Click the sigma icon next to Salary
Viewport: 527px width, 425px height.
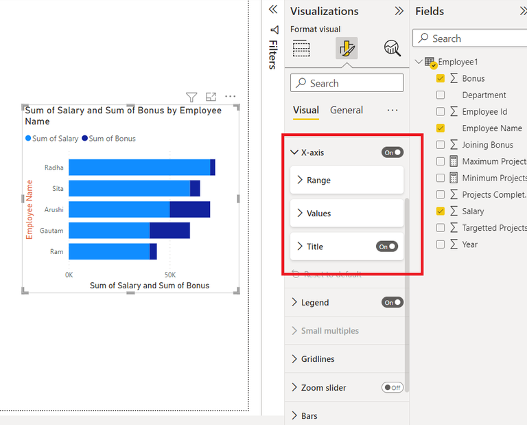pyautogui.click(x=454, y=211)
